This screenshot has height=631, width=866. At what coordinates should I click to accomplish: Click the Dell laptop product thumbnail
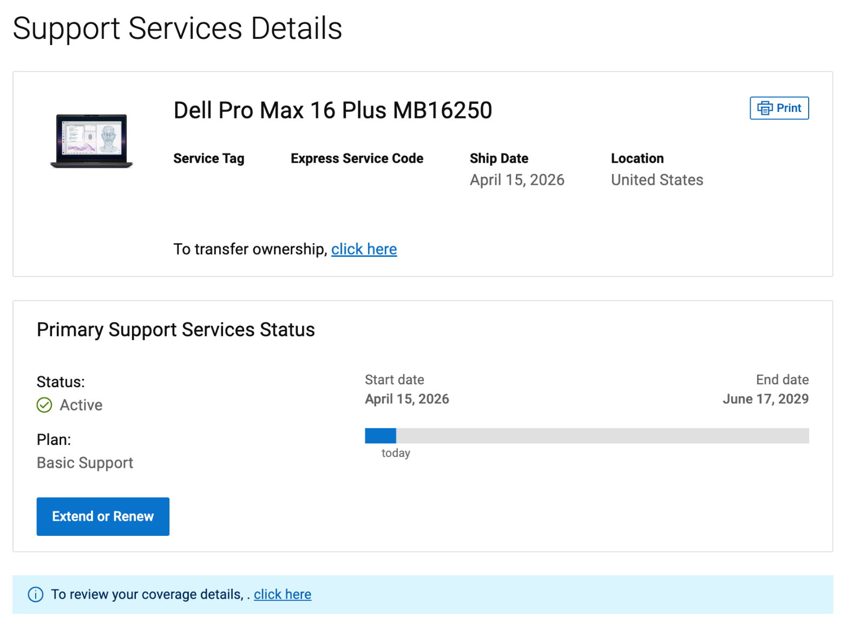[91, 141]
